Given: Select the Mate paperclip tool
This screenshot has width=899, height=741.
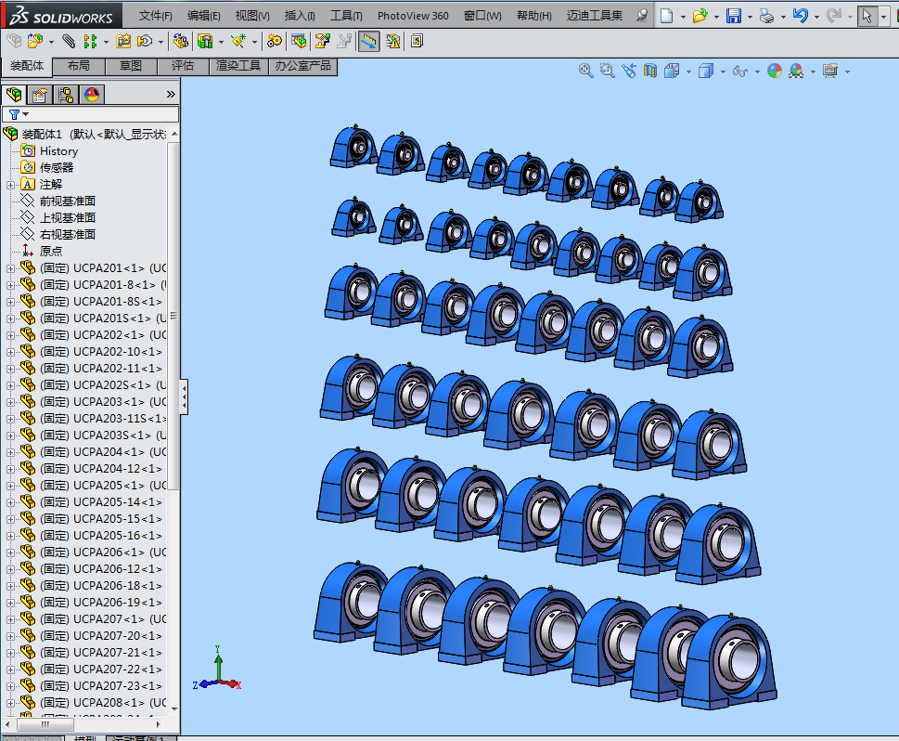Looking at the screenshot, I should (69, 41).
